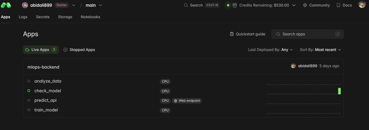
Task: Click the status dot for predict_api
Action: pyautogui.click(x=29, y=100)
